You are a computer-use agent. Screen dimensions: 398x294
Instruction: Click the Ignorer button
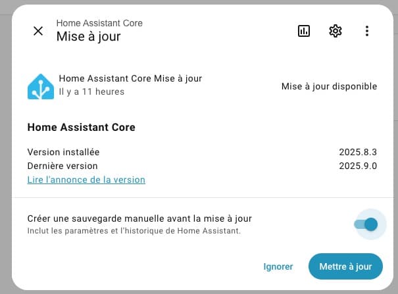[278, 266]
